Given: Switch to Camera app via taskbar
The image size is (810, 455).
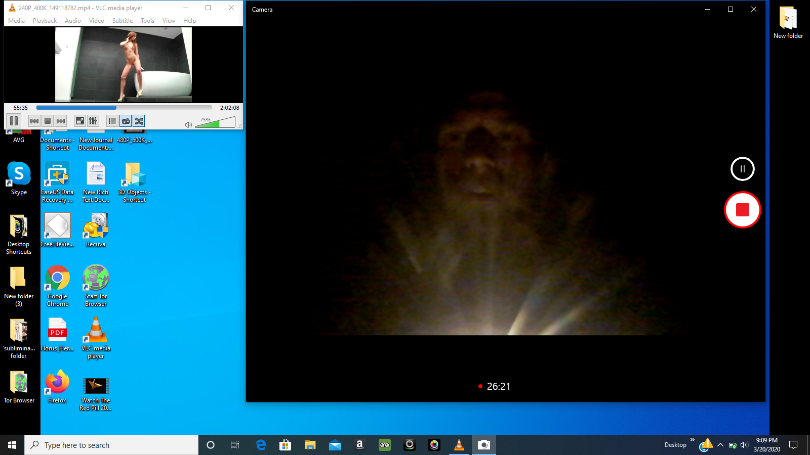Looking at the screenshot, I should coord(484,445).
